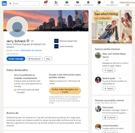Viewport: 135px width, 133px height.
Task: Expand the Yo profile dropdown
Action: [x=99, y=3]
